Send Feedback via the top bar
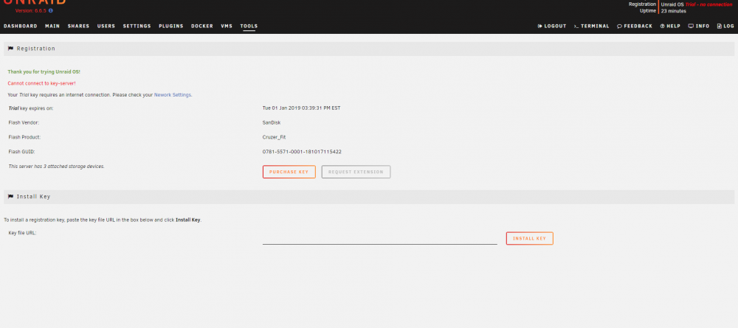738x328 pixels. (x=635, y=27)
